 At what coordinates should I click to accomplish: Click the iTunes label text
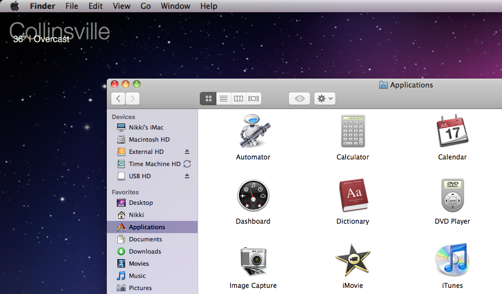click(452, 285)
